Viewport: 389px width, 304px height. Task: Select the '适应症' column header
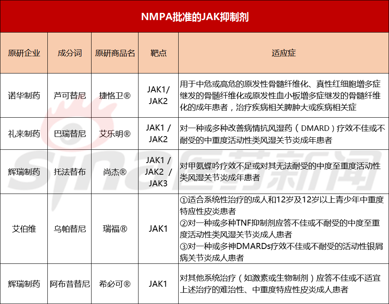(283, 53)
